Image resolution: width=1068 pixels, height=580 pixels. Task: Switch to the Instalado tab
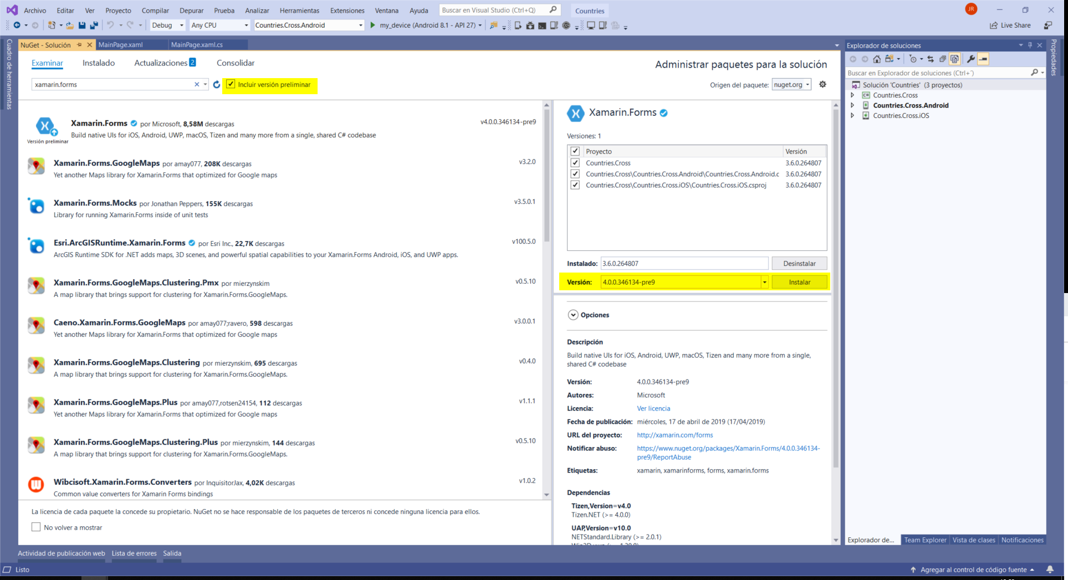pyautogui.click(x=99, y=63)
